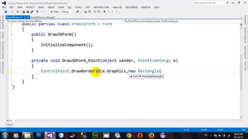Click the Navigate Backward toolbar icon
The image size is (248, 139).
[x=6, y=12]
